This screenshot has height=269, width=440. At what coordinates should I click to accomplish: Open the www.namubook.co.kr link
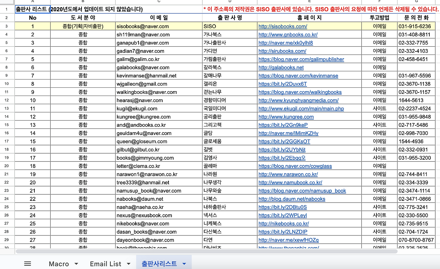tap(290, 183)
